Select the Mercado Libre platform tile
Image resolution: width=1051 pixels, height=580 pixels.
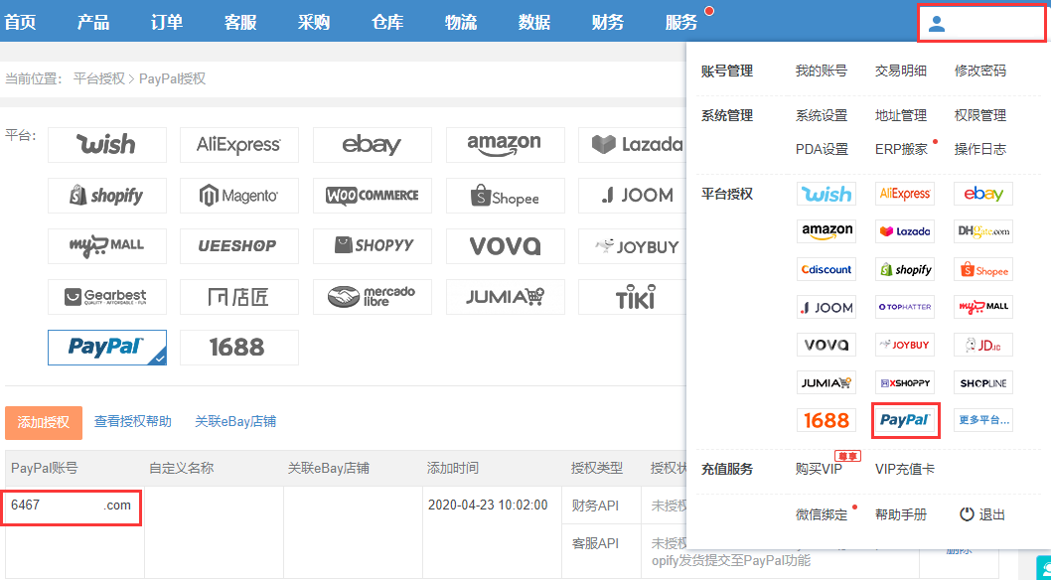(x=372, y=297)
